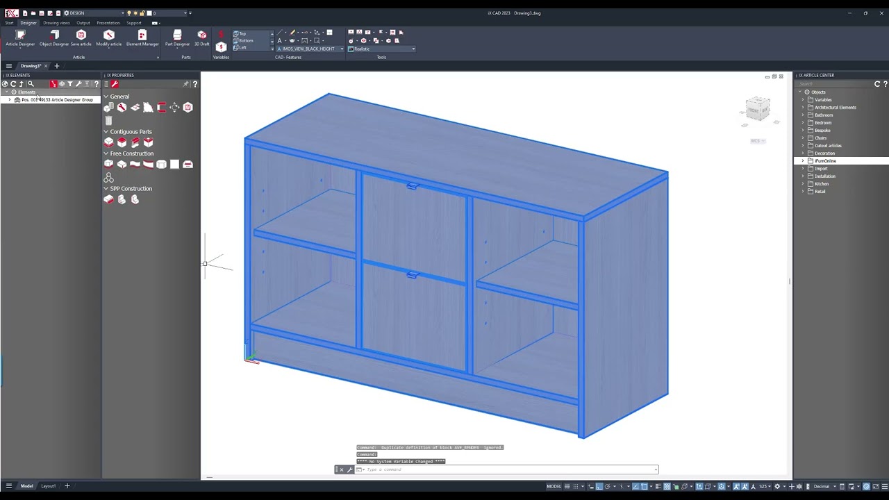Click the wrench icon in IX Properties toolbar
This screenshot has width=889, height=500.
click(115, 84)
